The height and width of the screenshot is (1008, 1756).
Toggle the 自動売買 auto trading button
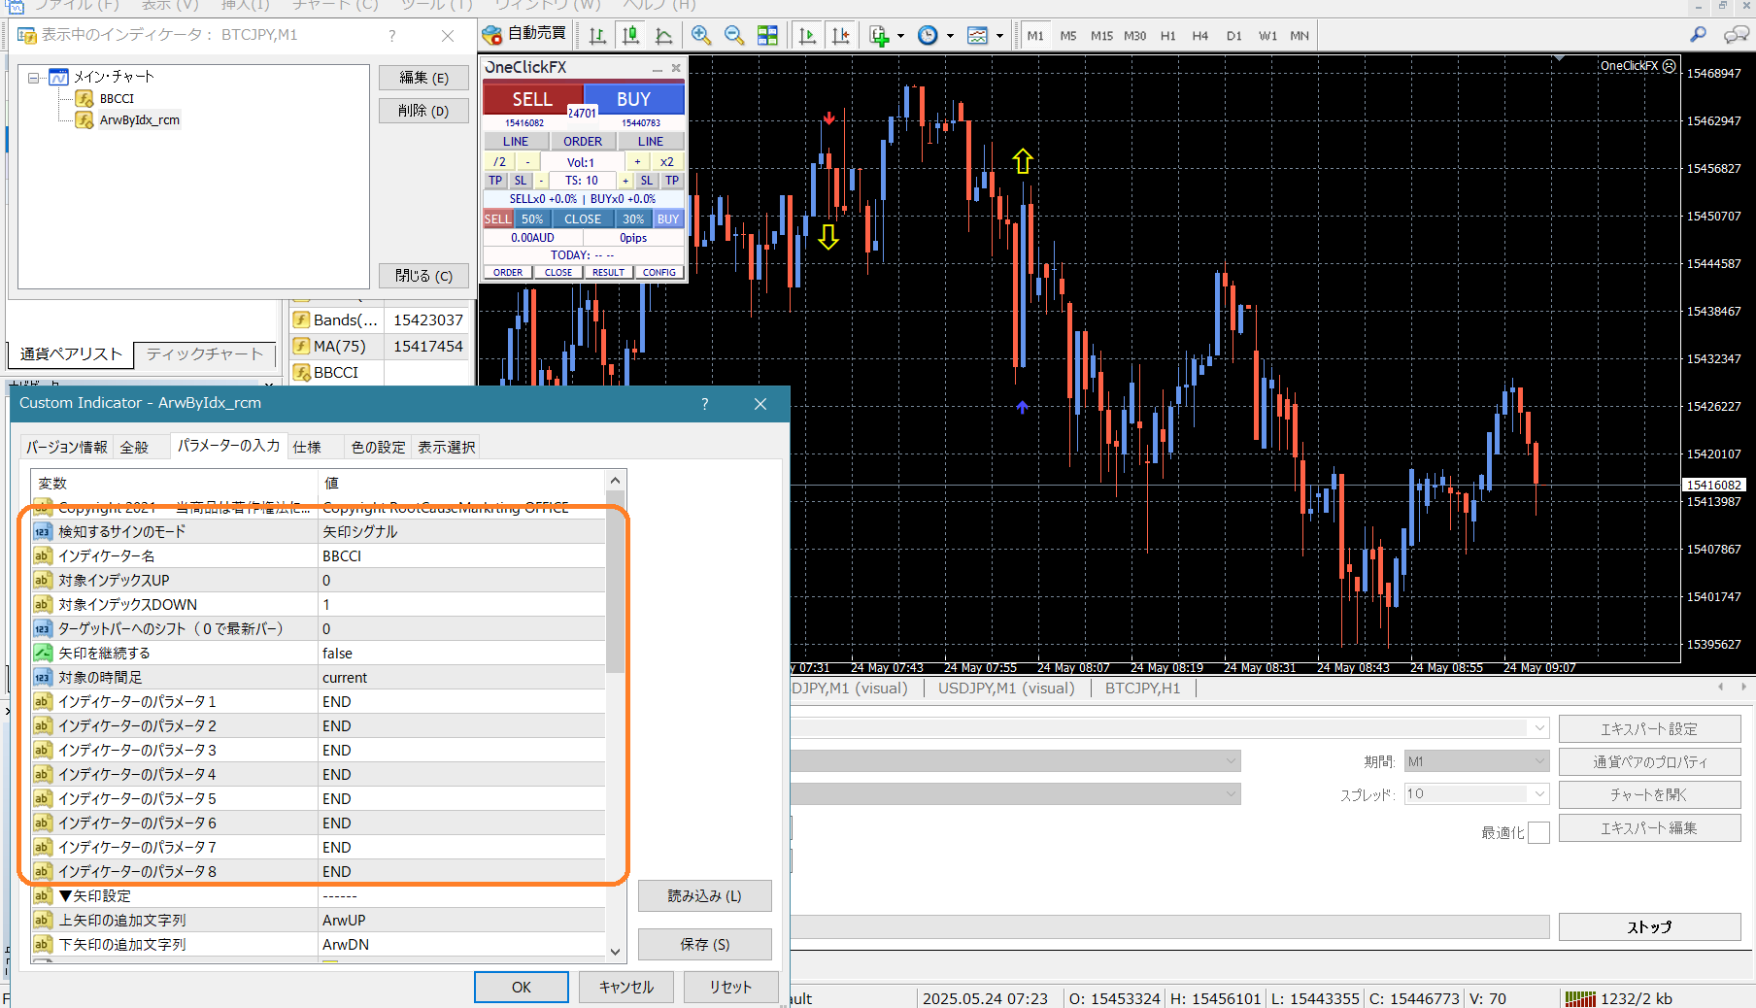point(524,34)
